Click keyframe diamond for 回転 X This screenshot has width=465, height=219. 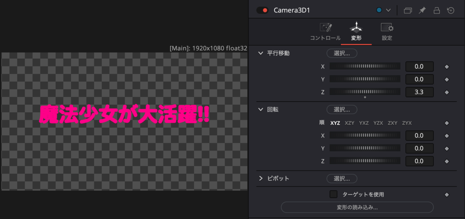click(x=446, y=136)
